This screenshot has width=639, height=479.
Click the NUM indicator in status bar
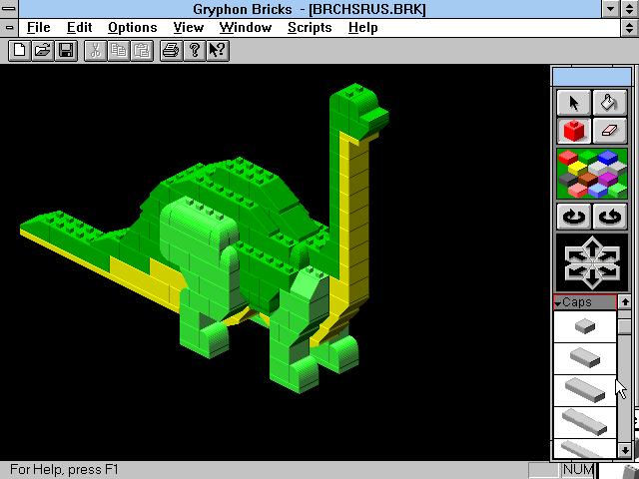[x=578, y=470]
